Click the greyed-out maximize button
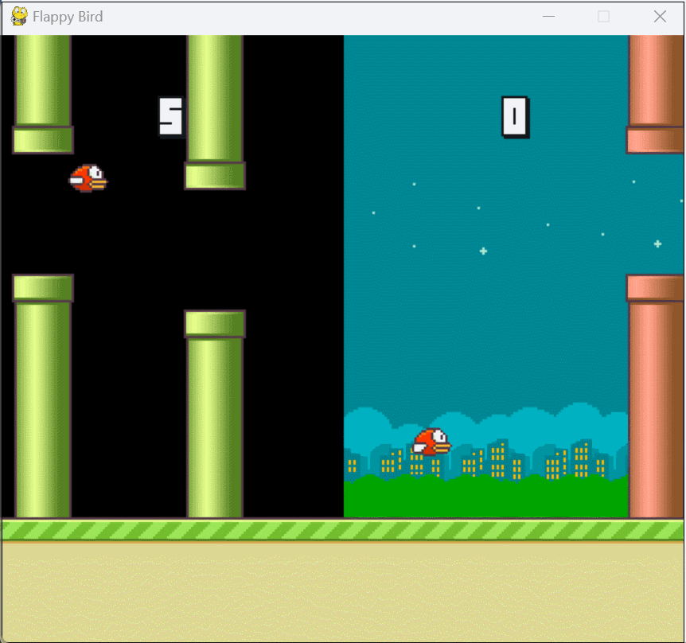 [x=603, y=17]
